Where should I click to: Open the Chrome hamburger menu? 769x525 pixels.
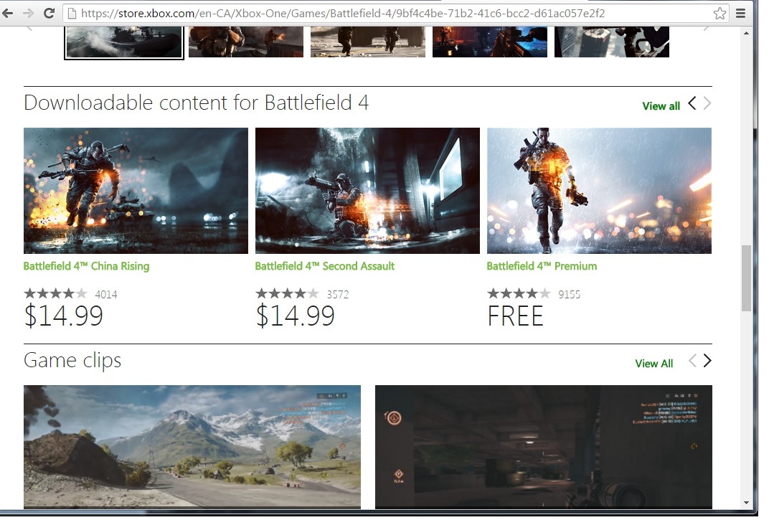(740, 13)
